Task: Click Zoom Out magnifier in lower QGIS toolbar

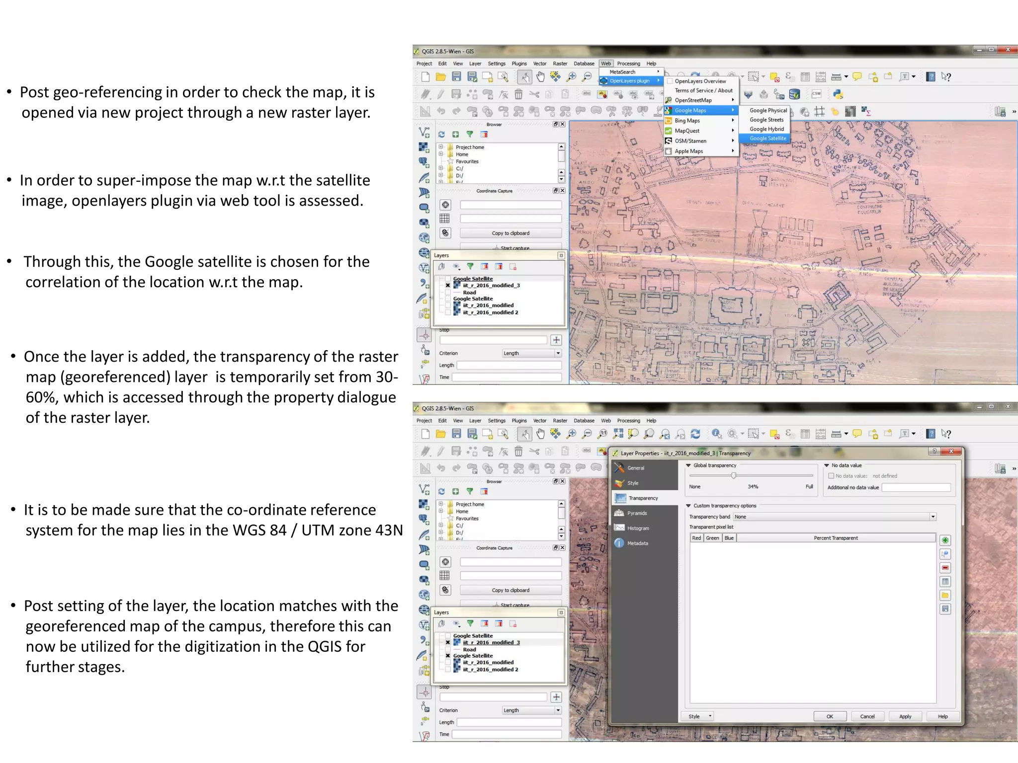Action: click(x=587, y=434)
